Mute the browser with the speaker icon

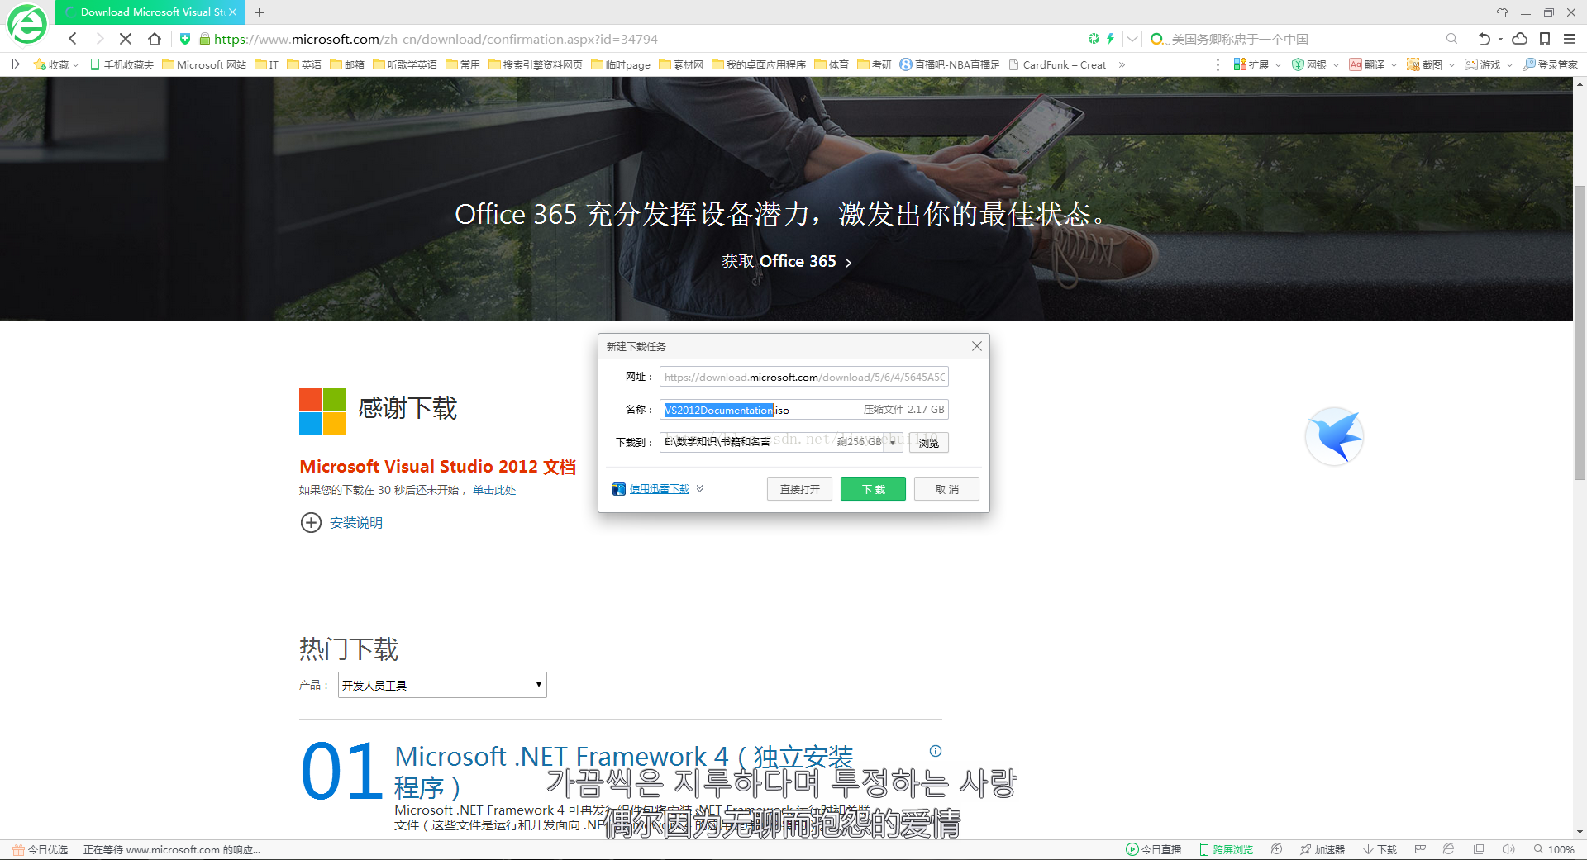click(1508, 849)
